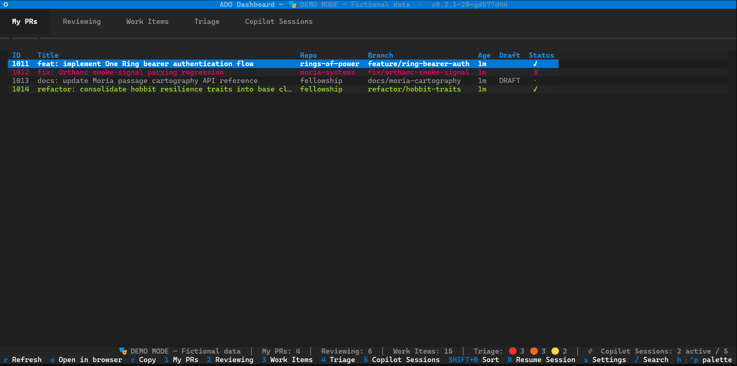
Task: Open the Copilot Sessions tab
Action: [x=279, y=21]
